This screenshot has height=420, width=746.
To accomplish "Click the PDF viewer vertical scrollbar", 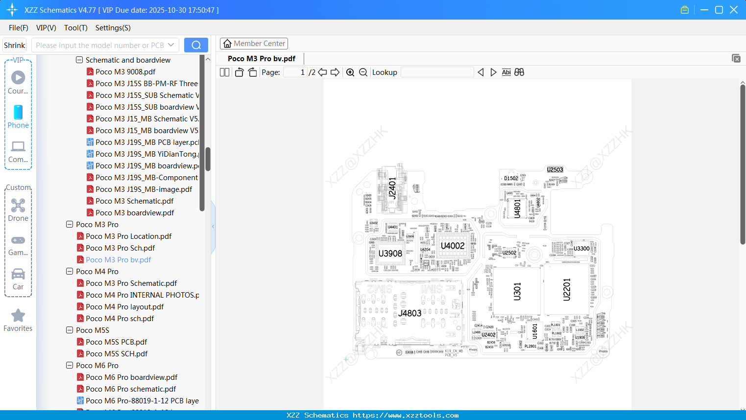I will 743,164.
